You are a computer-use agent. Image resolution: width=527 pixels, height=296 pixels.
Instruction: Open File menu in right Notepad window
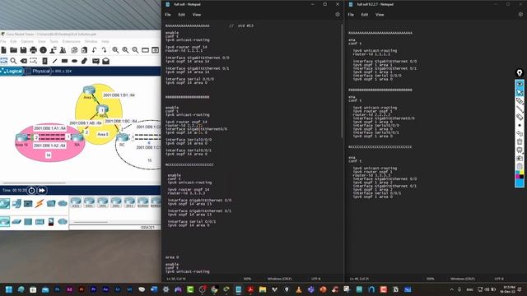coord(351,15)
